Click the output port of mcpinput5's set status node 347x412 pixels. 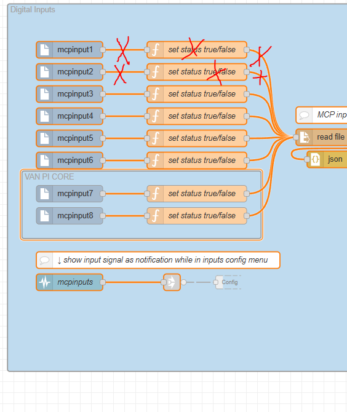point(247,138)
